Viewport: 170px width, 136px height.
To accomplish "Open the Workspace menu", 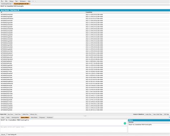I will tap(23, 1).
